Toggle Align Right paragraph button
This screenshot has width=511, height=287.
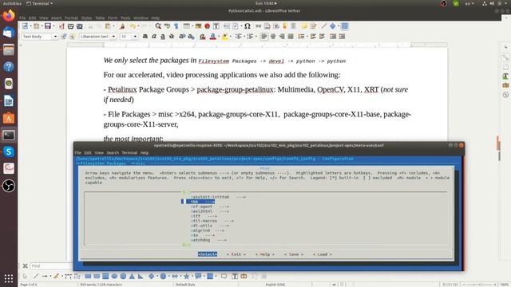click(282, 37)
